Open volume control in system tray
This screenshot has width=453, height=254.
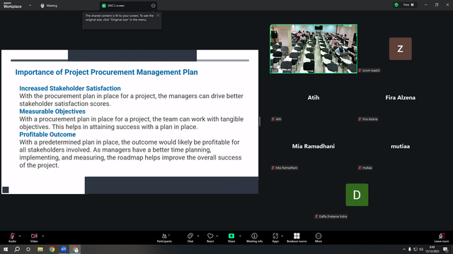point(421,249)
